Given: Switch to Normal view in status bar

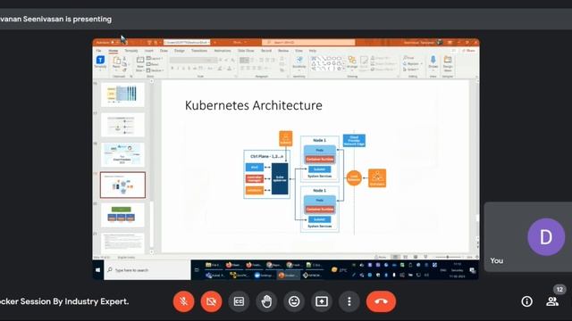Looking at the screenshot, I should click(395, 257).
